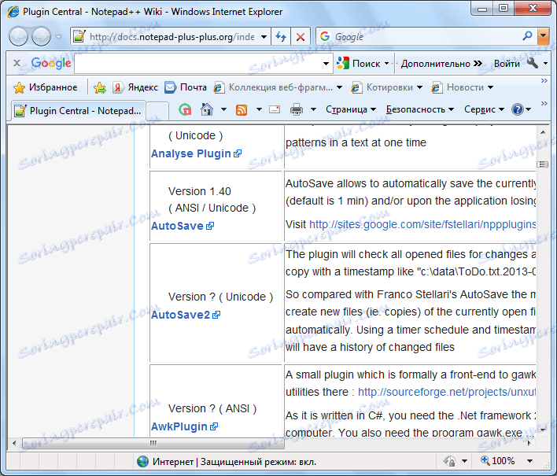Click the RSS feeds icon

click(x=242, y=110)
